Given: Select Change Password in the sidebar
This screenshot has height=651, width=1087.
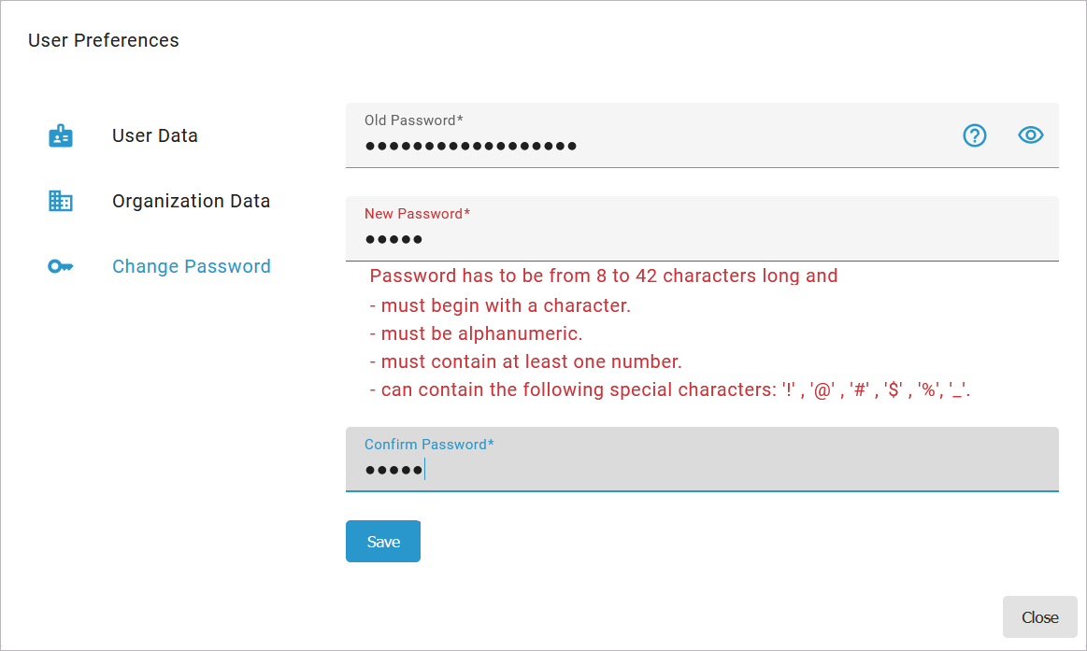Looking at the screenshot, I should 191,266.
